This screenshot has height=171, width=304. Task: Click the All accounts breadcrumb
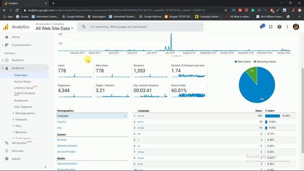coord(42,24)
